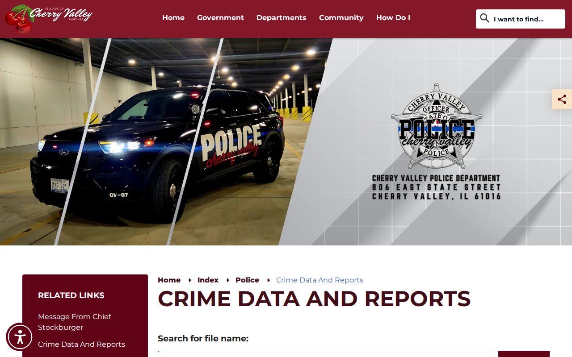The width and height of the screenshot is (572, 357).
Task: Open the accessibility options icon
Action: point(20,337)
